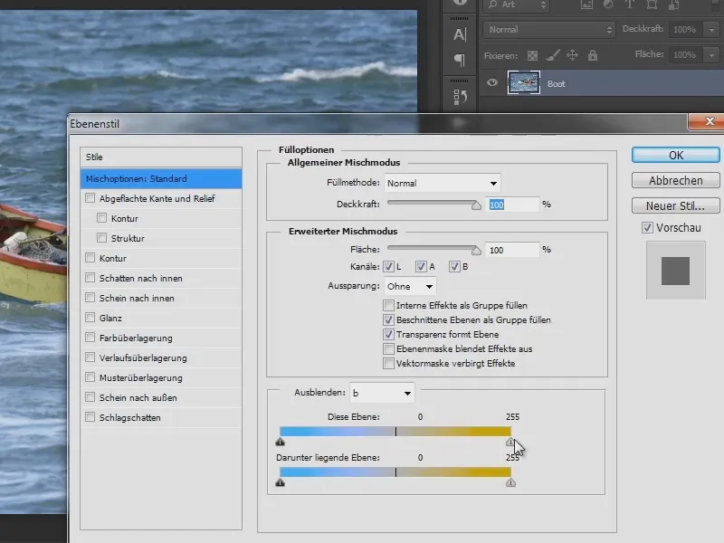Enable the Glanz checkbox
The width and height of the screenshot is (724, 543).
click(90, 318)
